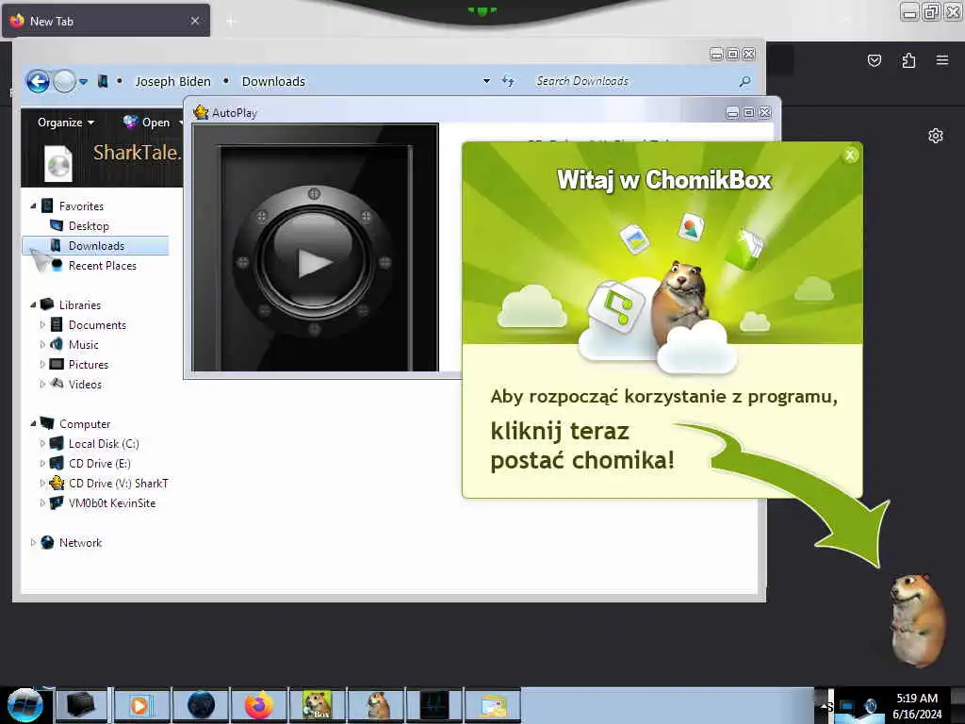Collapse the Favorites group
965x724 pixels.
pos(33,206)
